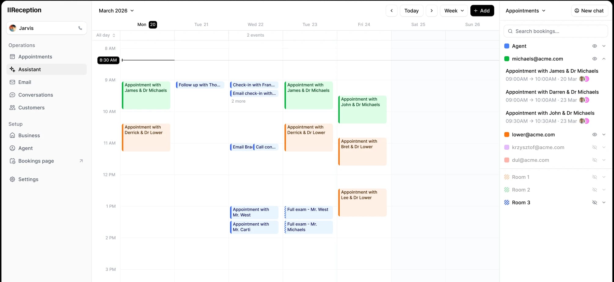Open the Week view dropdown
Viewport: 614px width, 282px height.
pos(454,10)
